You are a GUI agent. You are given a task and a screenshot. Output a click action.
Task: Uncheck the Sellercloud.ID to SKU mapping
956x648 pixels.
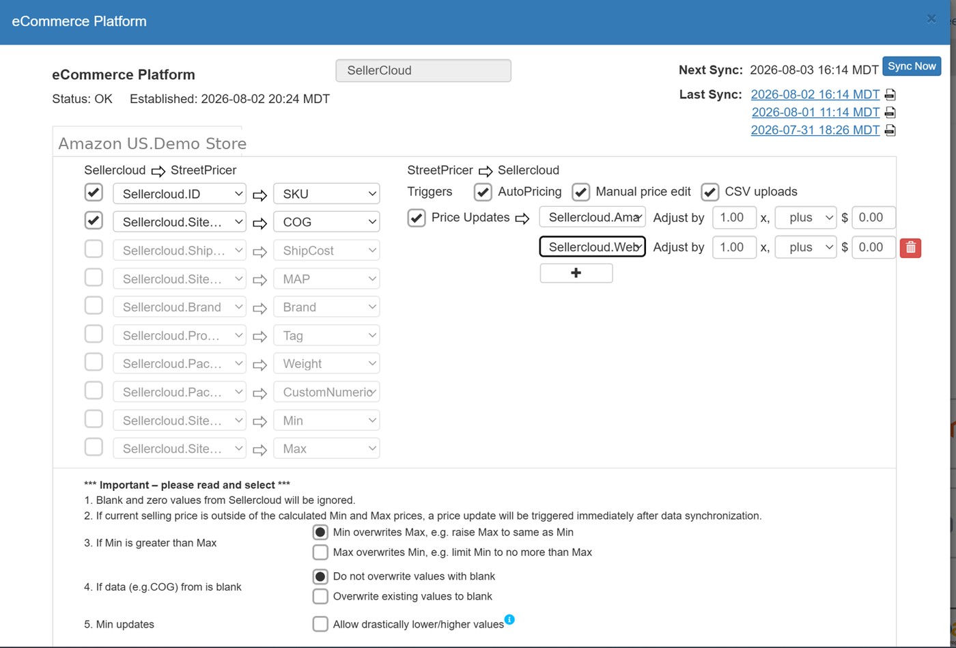(94, 193)
